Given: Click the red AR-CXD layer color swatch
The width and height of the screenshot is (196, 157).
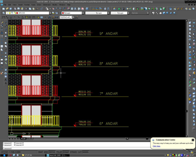Looking at the screenshot, I should pos(17,13).
